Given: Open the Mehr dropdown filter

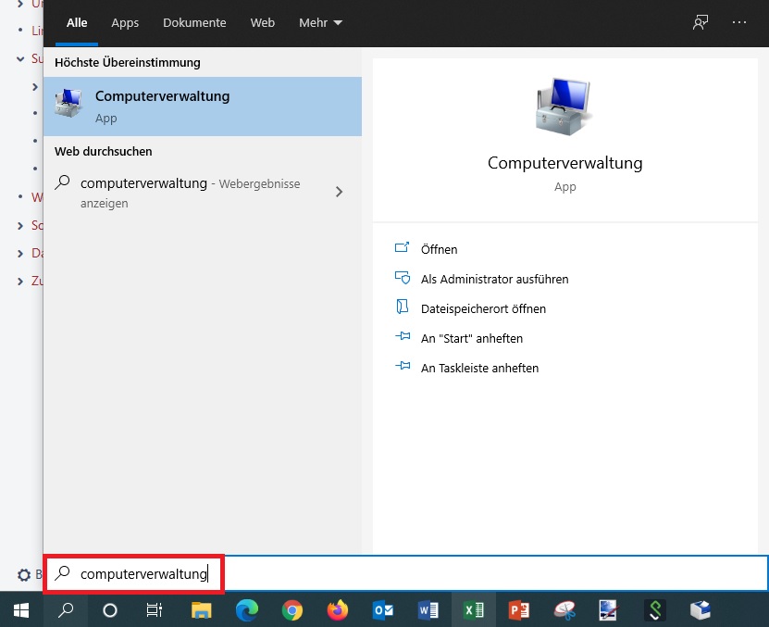Looking at the screenshot, I should click(320, 22).
